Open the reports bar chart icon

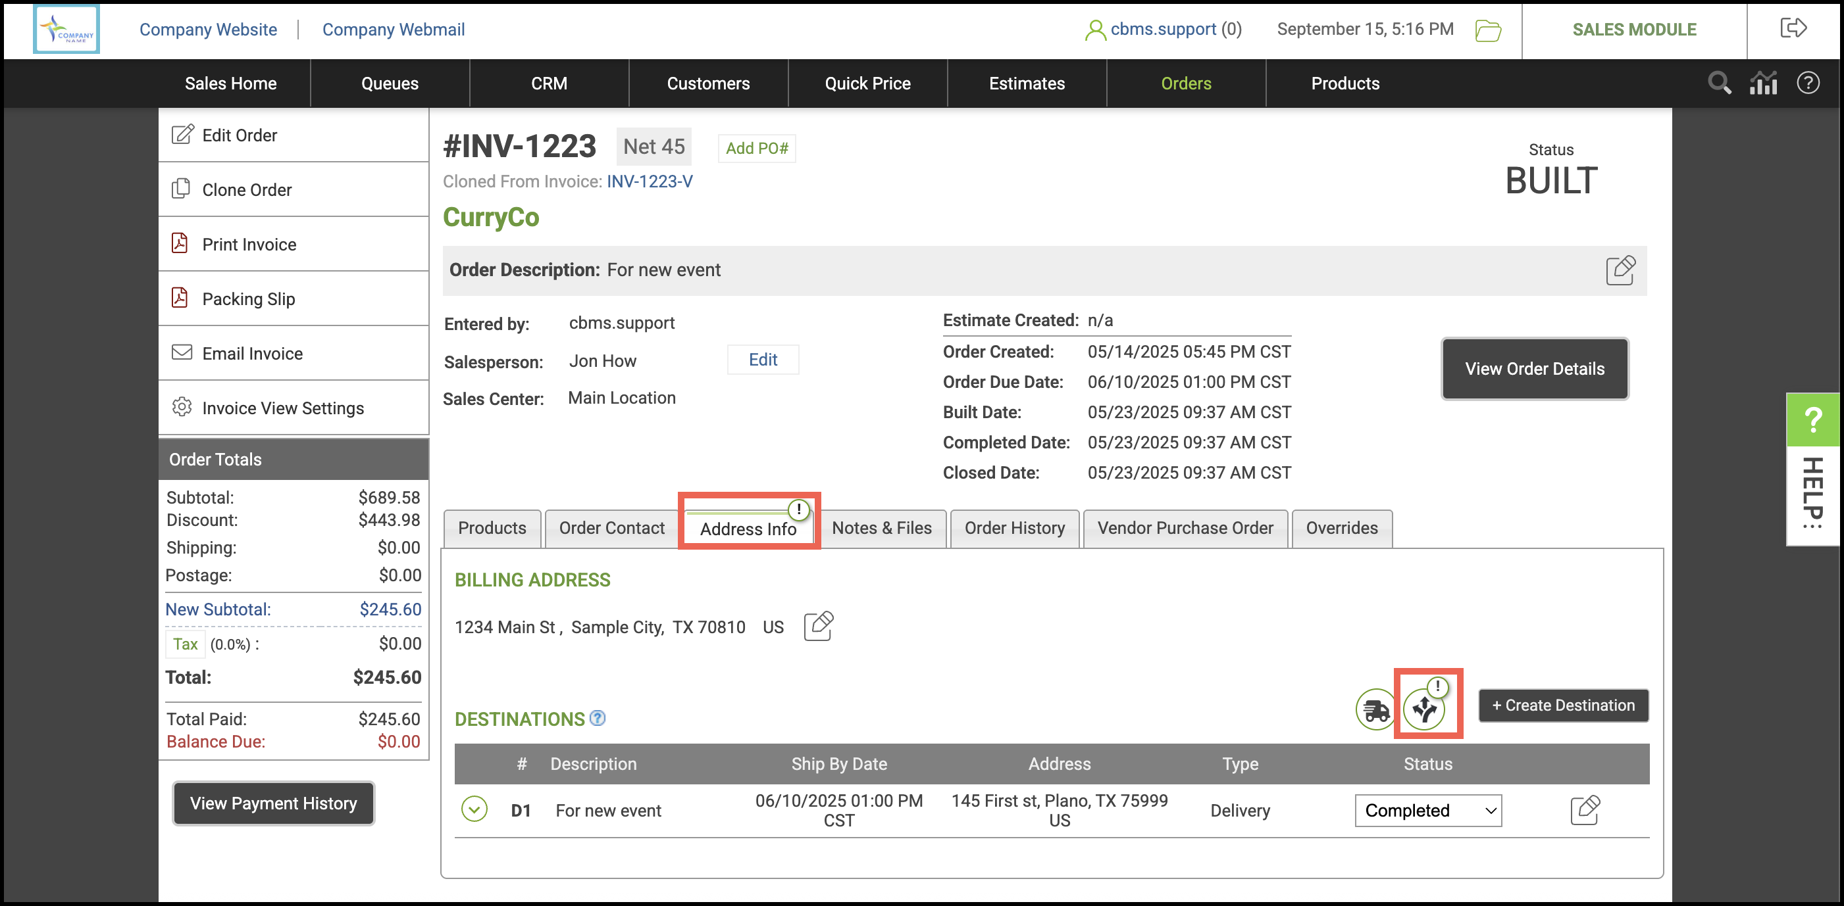pos(1763,83)
